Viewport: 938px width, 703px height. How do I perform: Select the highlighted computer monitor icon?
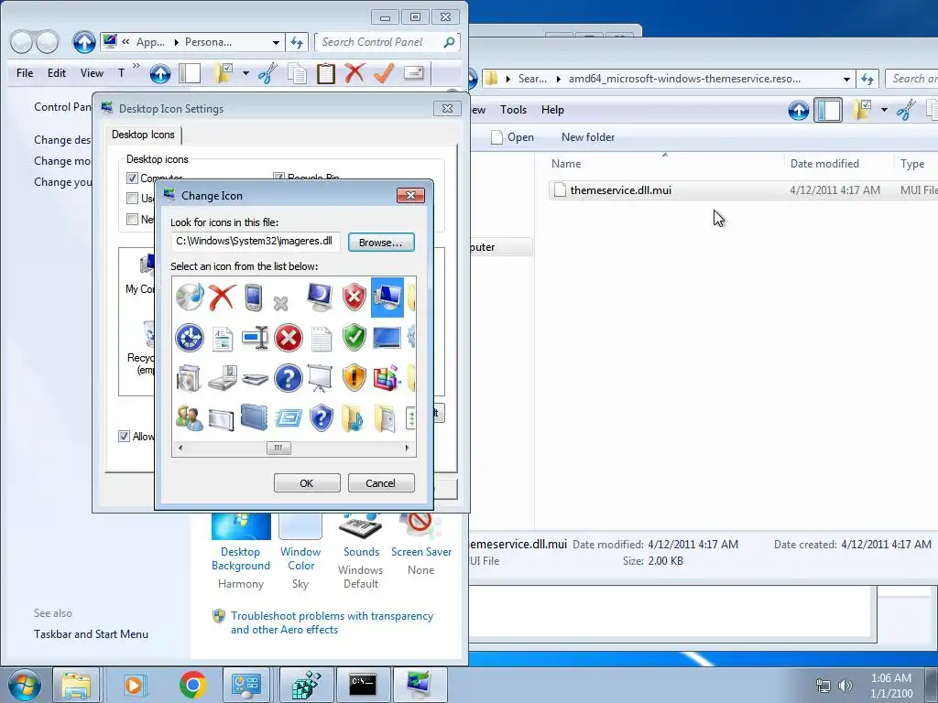[387, 297]
